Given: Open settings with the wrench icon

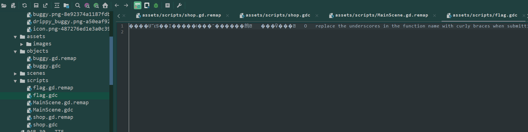Looking at the screenshot, I should click(x=179, y=5).
